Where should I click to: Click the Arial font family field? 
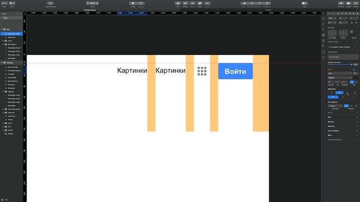point(340,74)
